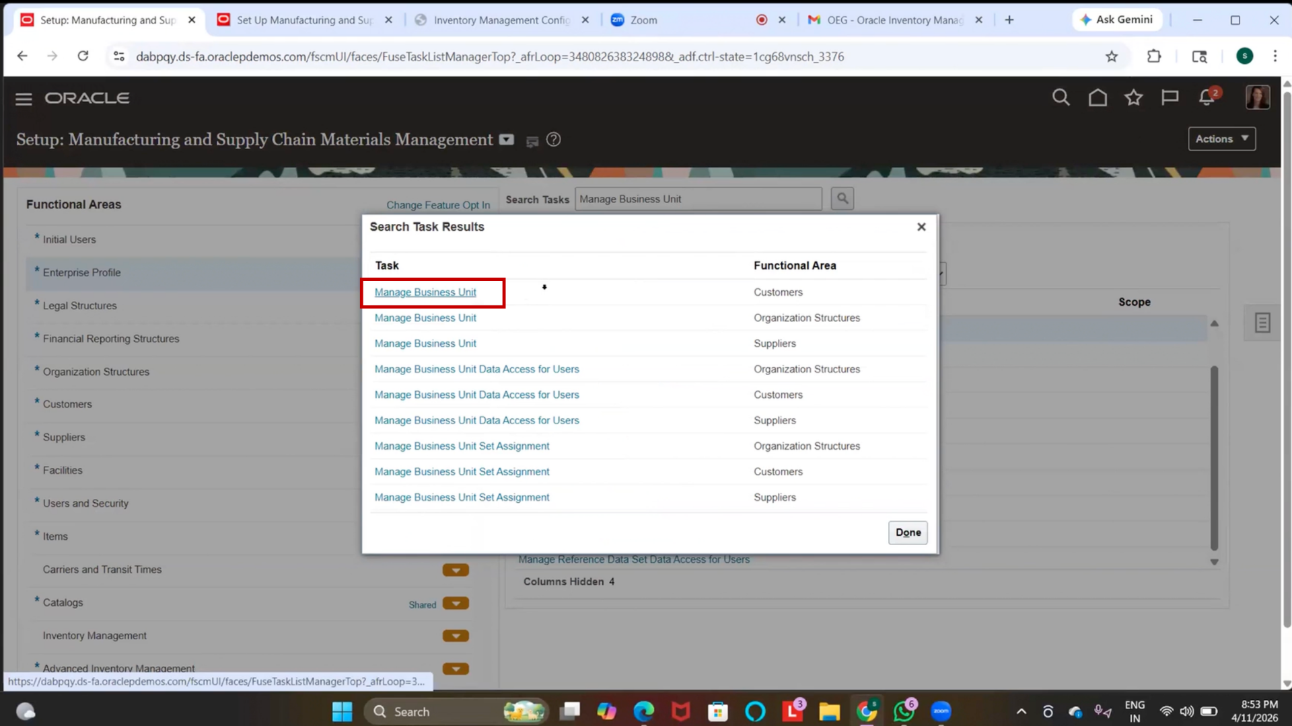
Task: Reload the page
Action: pos(83,56)
